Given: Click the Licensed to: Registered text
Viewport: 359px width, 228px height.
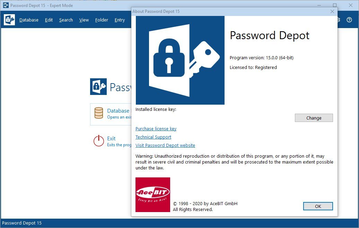Looking at the screenshot, I should point(253,67).
